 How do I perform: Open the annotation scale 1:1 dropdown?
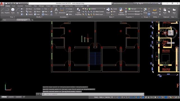coord(152,97)
